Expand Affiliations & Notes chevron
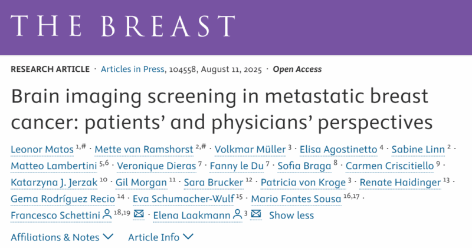472x248 pixels. point(108,237)
